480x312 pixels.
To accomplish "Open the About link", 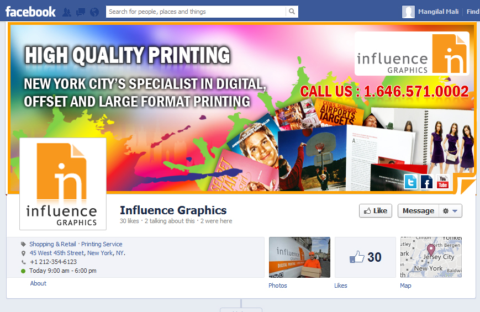I will tap(38, 283).
